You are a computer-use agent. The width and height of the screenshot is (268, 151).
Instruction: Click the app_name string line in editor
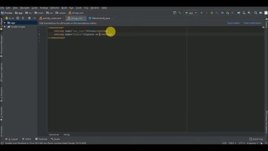81,31
